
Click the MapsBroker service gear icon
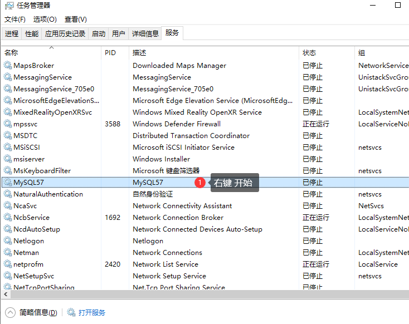[7, 66]
